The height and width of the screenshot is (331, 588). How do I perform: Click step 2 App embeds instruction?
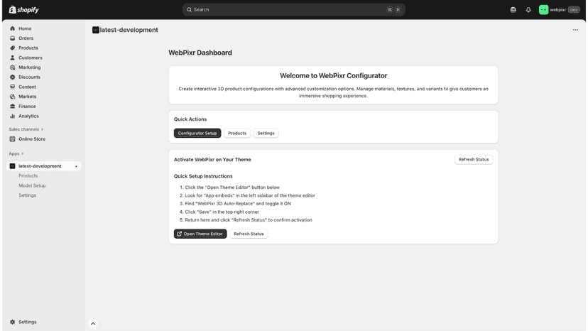(x=250, y=195)
